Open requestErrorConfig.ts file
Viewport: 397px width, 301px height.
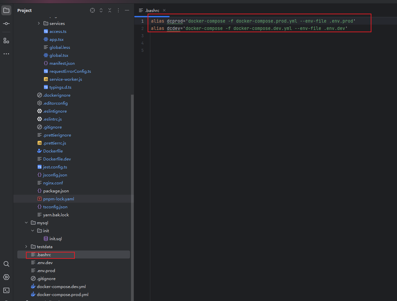70,71
